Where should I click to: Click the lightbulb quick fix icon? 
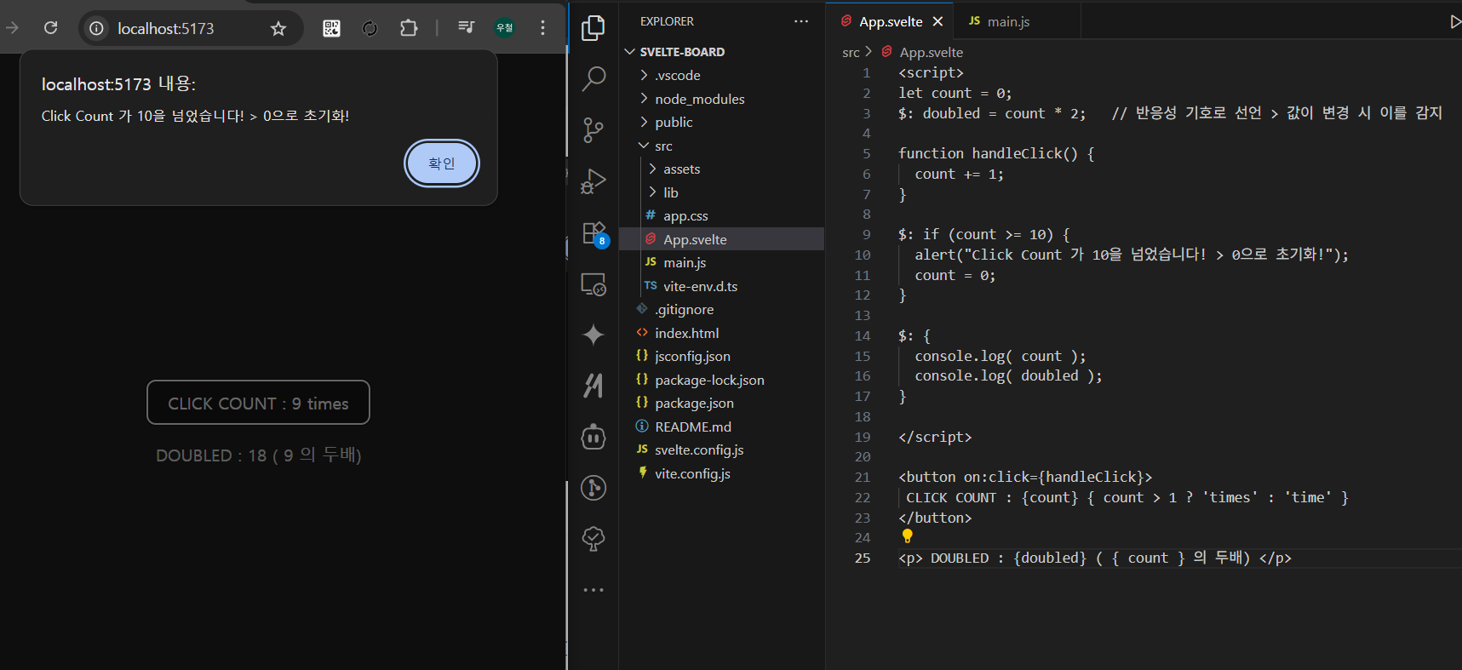point(907,536)
